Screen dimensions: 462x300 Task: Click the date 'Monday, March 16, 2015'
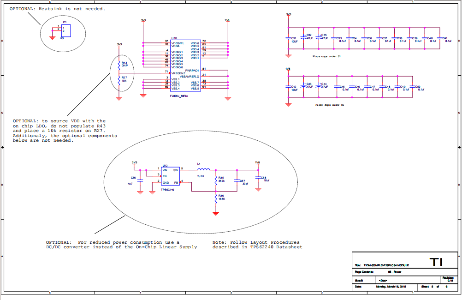[391, 287]
